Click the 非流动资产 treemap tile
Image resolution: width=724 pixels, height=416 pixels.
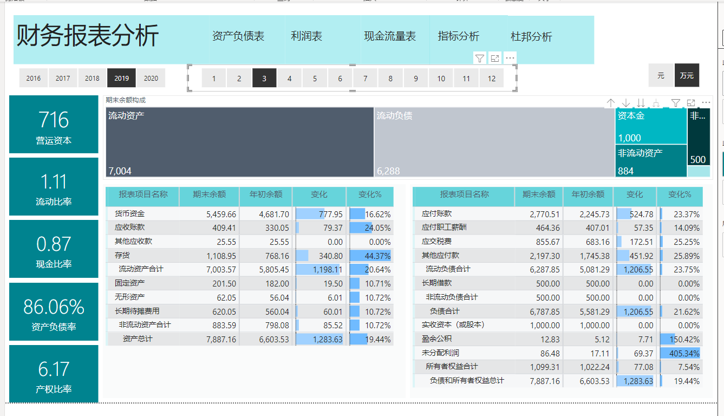(651, 161)
